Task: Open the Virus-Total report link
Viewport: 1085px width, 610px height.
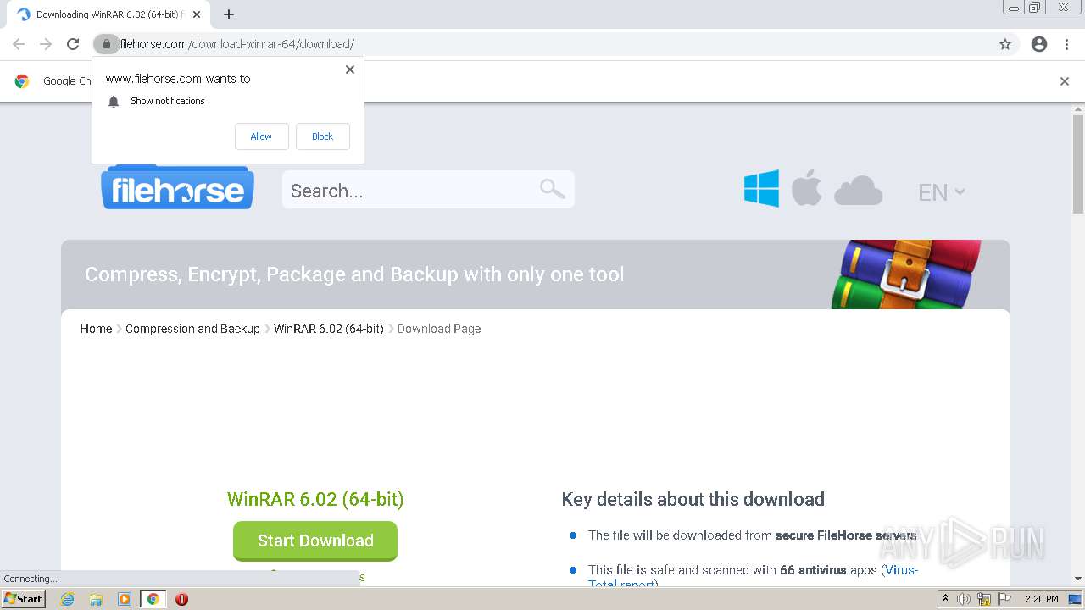Action: (x=901, y=570)
